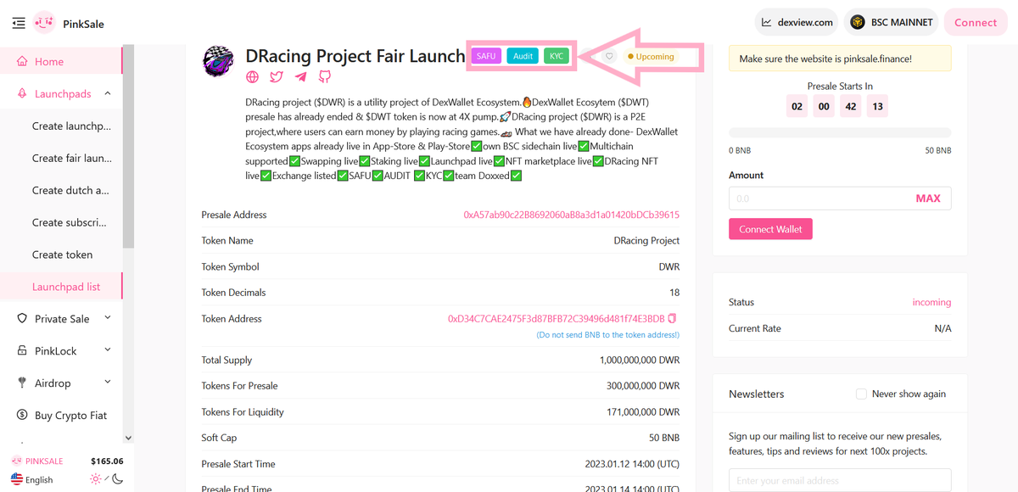Check the Never show again checkbox
The height and width of the screenshot is (492, 1018).
click(x=861, y=394)
